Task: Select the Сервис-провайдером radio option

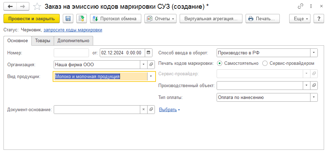Action: pyautogui.click(x=265, y=63)
